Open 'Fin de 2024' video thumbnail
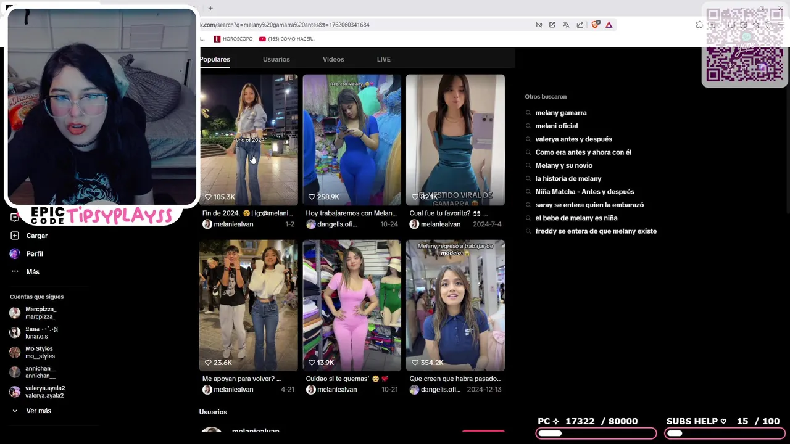 coord(248,140)
